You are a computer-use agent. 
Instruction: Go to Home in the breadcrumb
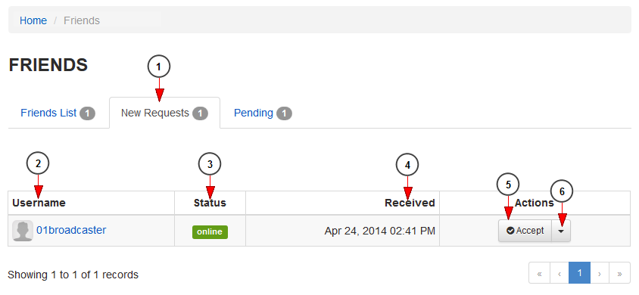point(33,20)
